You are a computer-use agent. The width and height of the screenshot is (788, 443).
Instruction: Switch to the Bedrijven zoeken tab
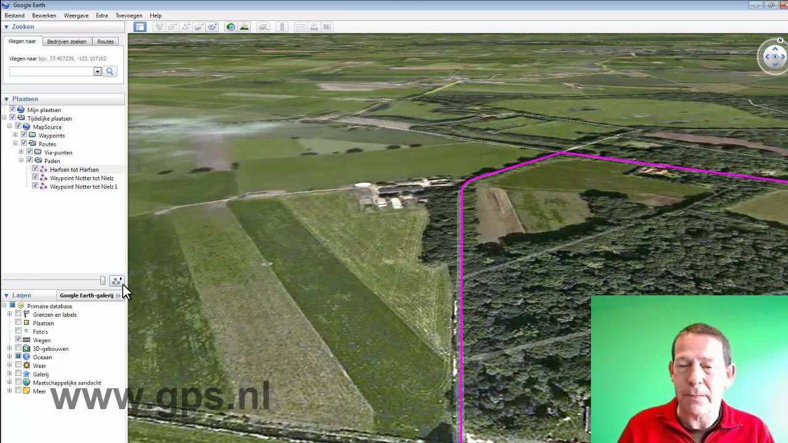pos(66,42)
